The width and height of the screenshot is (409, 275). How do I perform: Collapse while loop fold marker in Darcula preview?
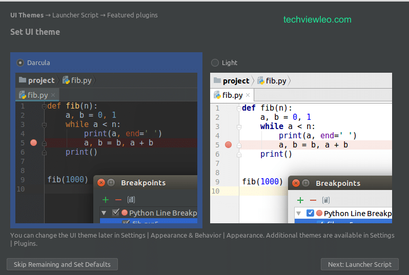click(44, 124)
